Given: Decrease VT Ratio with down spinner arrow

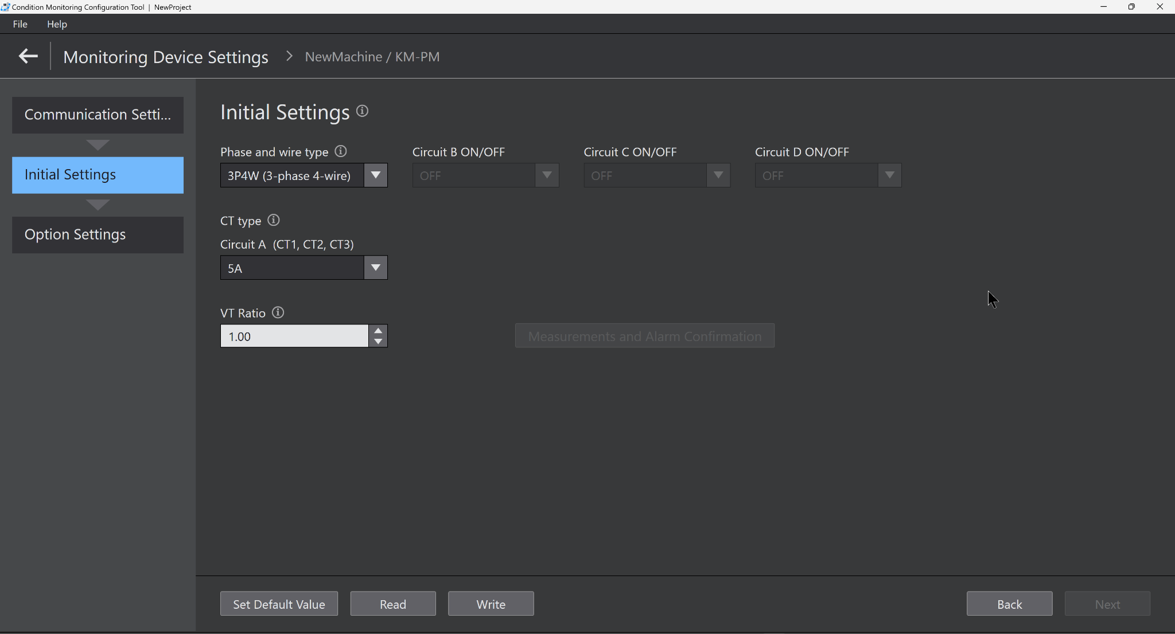Looking at the screenshot, I should [378, 342].
